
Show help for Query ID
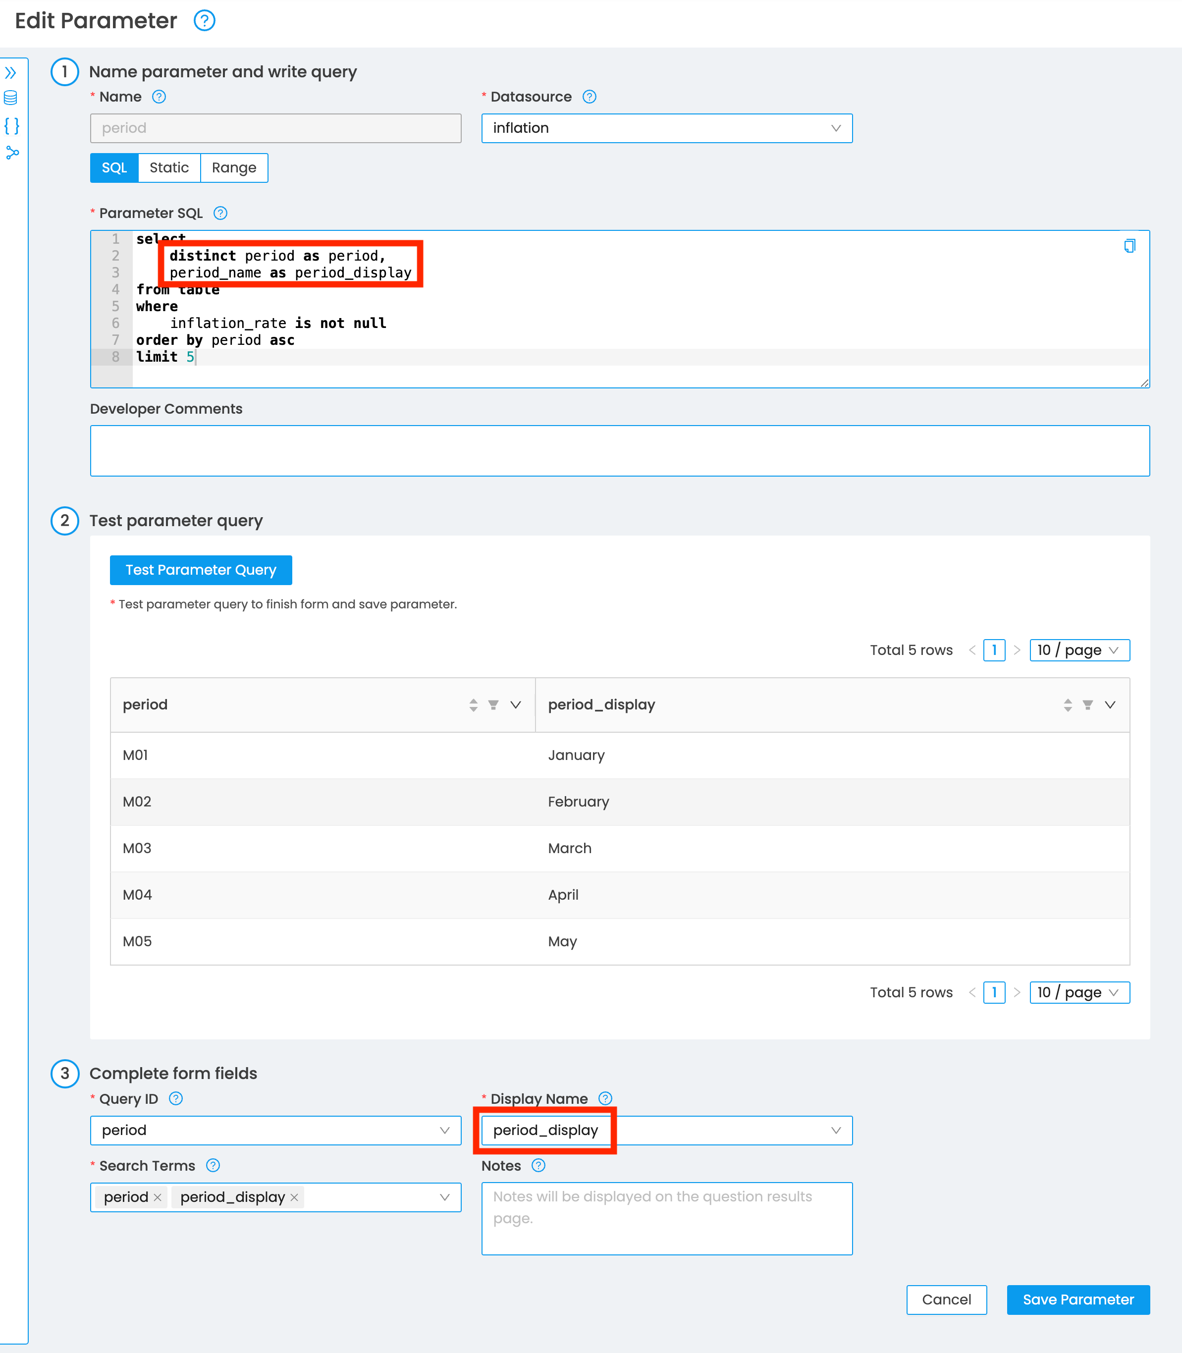tap(176, 1098)
